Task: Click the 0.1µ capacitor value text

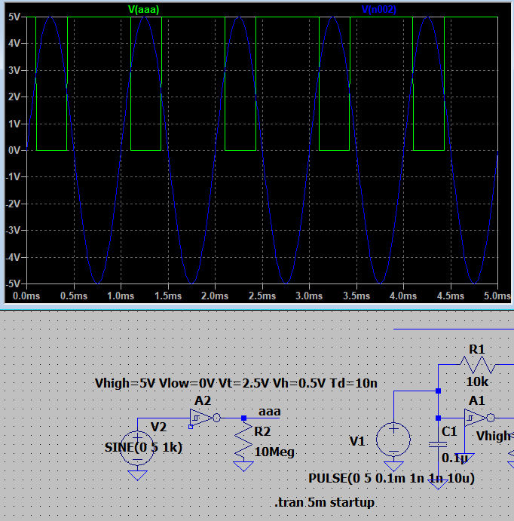Action: 453,458
